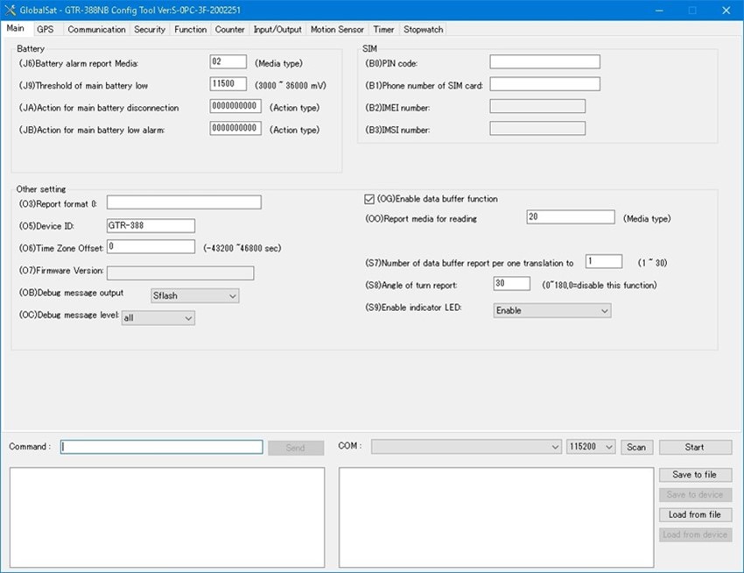Open the Security tab

pos(150,30)
